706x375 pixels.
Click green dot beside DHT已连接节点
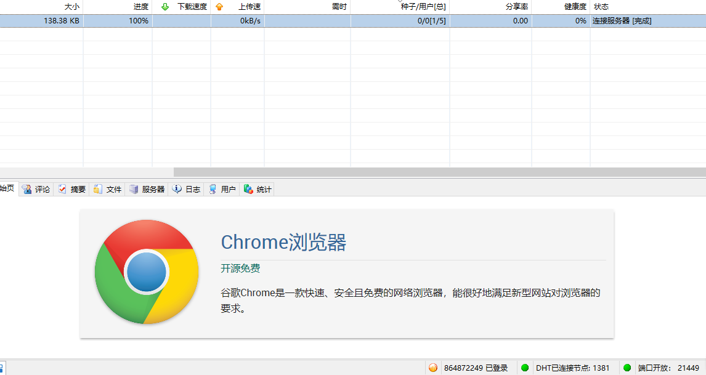pyautogui.click(x=524, y=368)
